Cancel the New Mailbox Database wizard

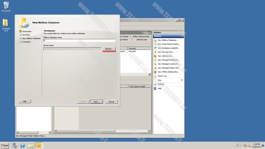pos(111,102)
